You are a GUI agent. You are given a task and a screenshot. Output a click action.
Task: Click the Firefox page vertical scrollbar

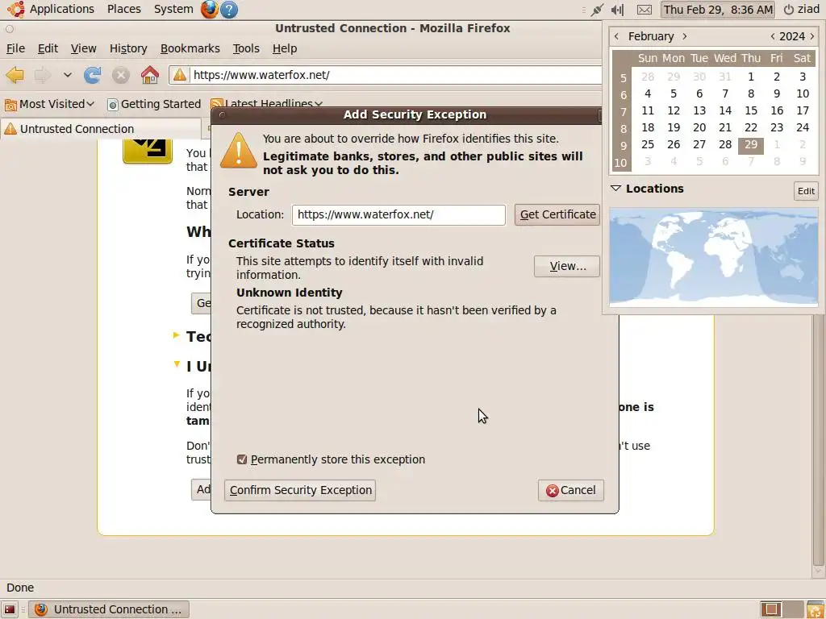tap(818, 442)
